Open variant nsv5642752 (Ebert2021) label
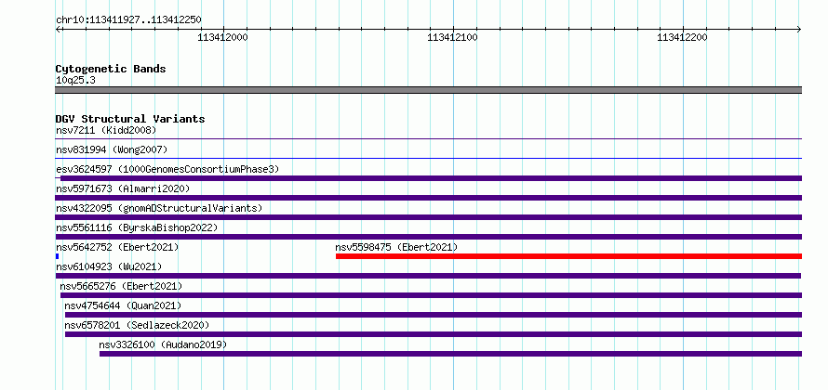Image resolution: width=828 pixels, height=390 pixels. 117,247
